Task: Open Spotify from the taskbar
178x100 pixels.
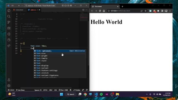Action: click(x=101, y=94)
